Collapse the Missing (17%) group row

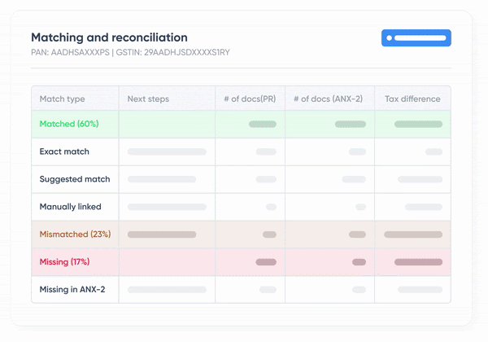point(64,262)
